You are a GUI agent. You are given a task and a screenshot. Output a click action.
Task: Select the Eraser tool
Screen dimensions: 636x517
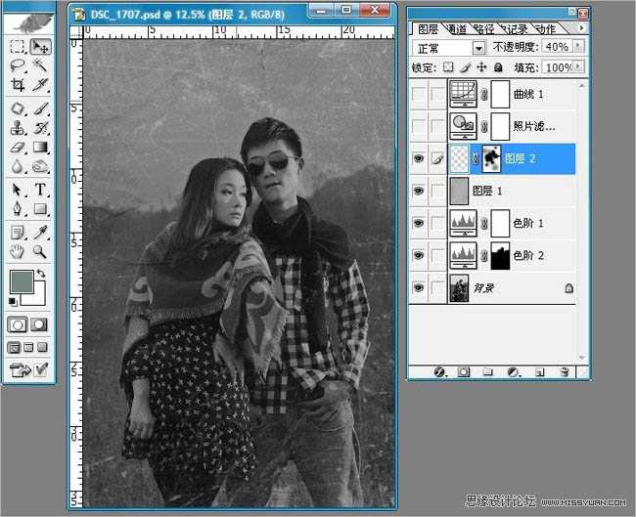pyautogui.click(x=17, y=147)
